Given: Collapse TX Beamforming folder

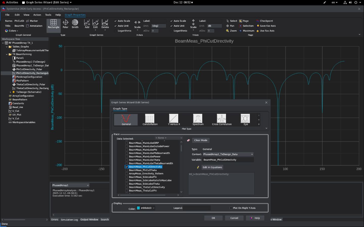Looking at the screenshot, I should (7, 54).
